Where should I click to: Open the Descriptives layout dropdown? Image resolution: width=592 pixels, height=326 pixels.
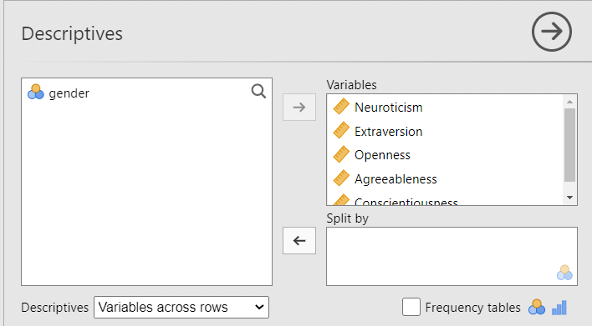(181, 307)
